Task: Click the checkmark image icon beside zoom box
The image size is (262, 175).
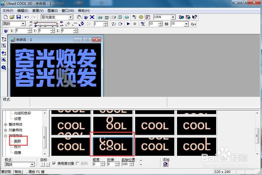Action: click(x=148, y=17)
